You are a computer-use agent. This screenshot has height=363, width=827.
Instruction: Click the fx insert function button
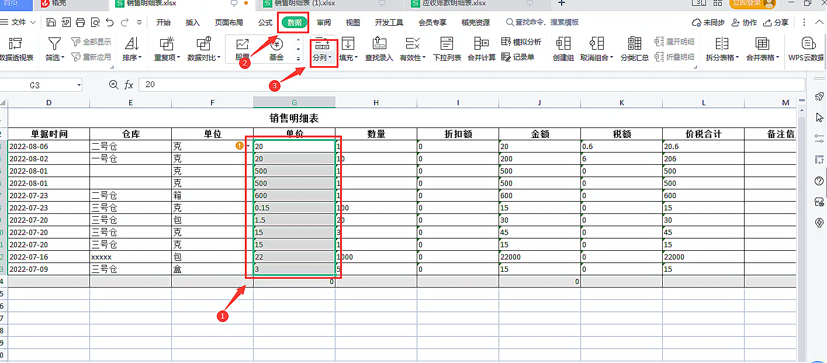click(129, 85)
